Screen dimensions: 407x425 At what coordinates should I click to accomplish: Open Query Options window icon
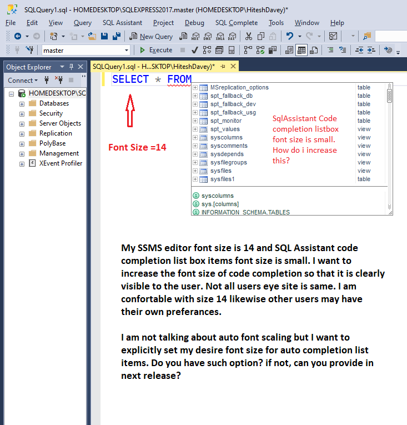click(x=219, y=50)
